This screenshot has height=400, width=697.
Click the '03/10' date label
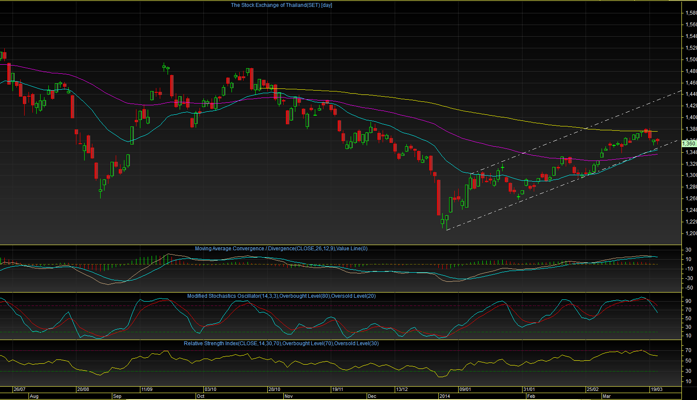click(x=210, y=389)
